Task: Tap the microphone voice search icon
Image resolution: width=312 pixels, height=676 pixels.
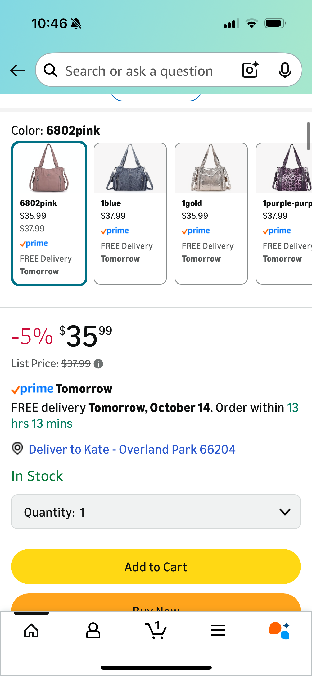Action: tap(285, 70)
